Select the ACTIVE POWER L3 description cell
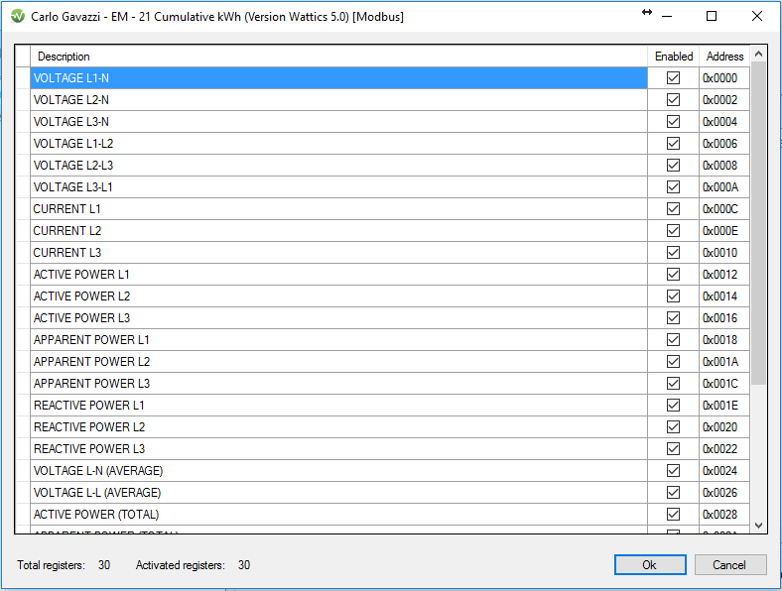The image size is (782, 591). 339,318
